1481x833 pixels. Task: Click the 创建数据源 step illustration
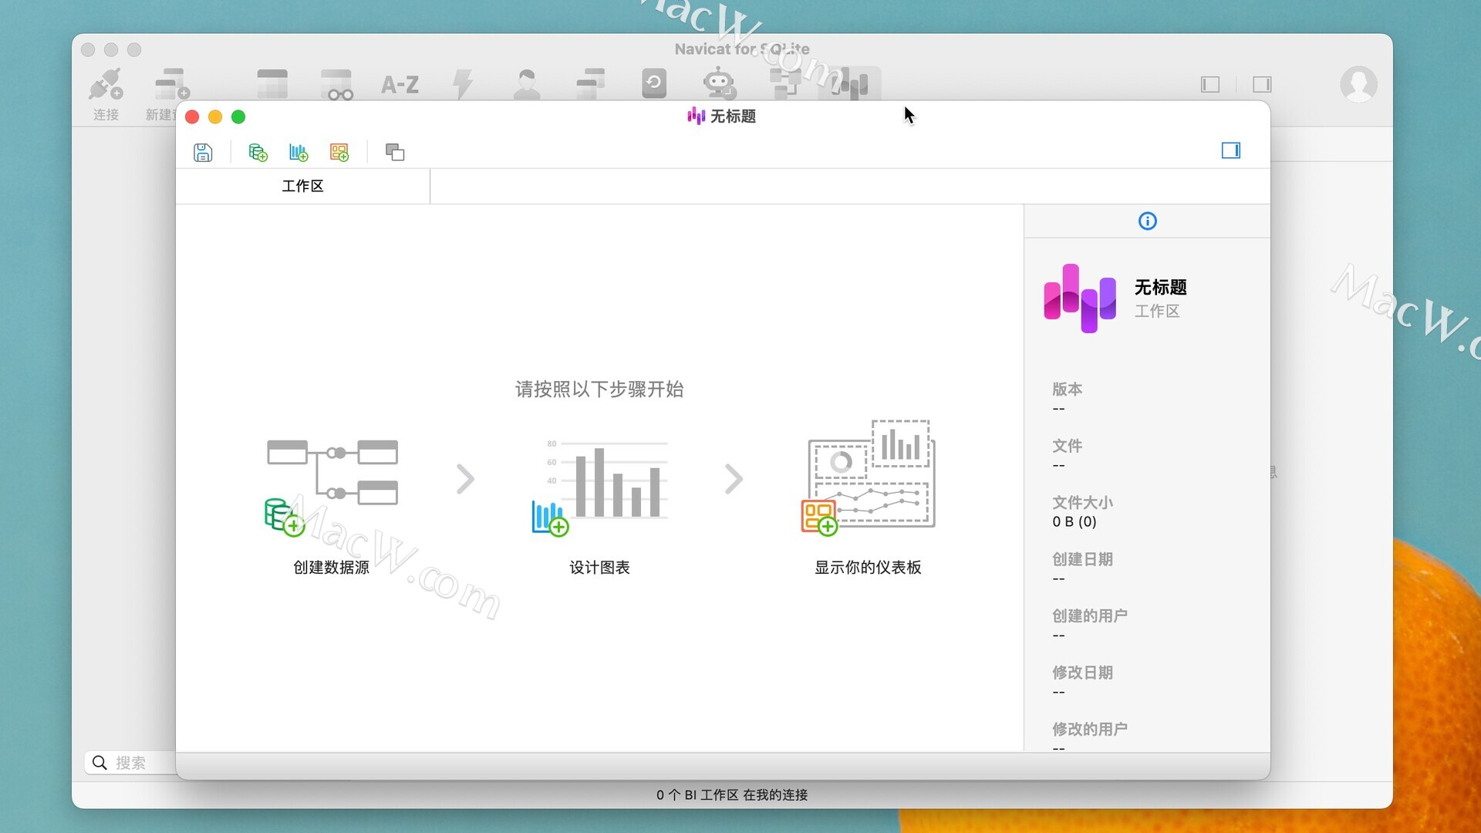(332, 487)
